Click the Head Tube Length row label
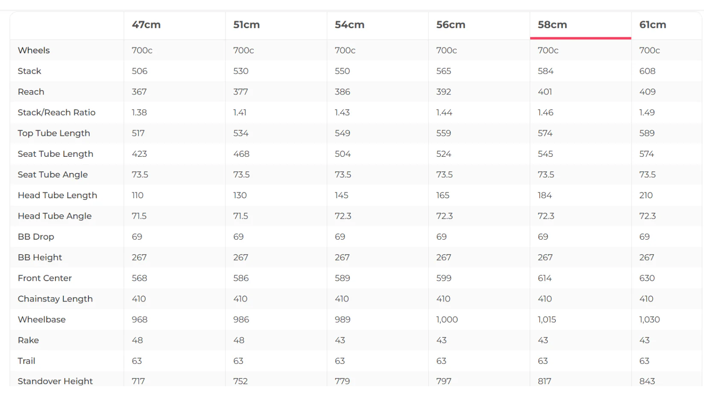Screen dimensions: 704x396 point(57,195)
